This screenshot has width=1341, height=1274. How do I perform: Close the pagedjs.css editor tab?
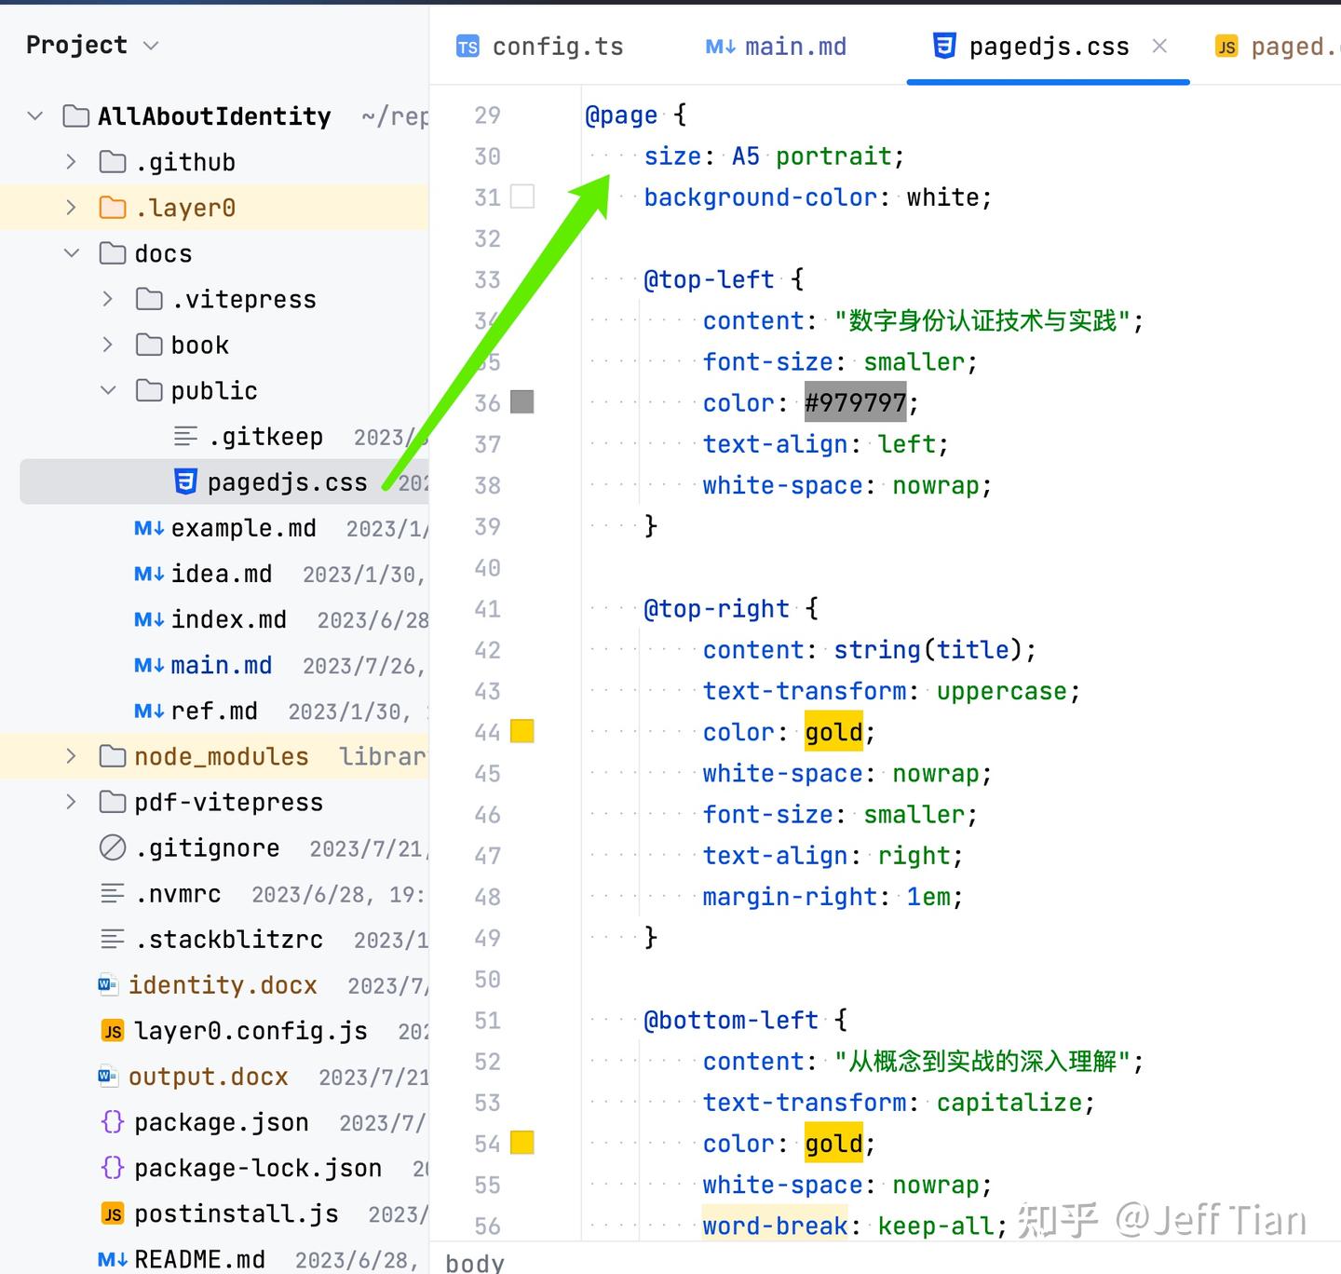(1158, 46)
